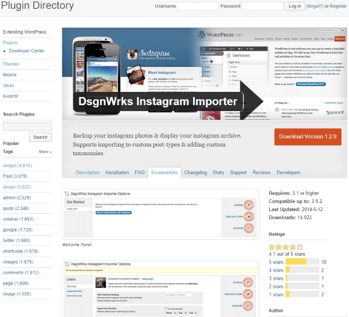Open the 5 stars reviews link
Viewport: 349px width, 317px height.
click(276, 262)
